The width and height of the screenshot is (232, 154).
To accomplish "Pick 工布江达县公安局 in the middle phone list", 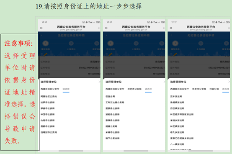I will 115,103.
